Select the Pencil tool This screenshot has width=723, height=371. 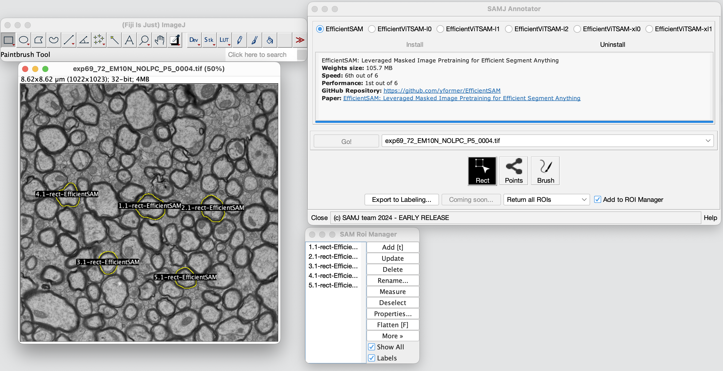point(240,40)
